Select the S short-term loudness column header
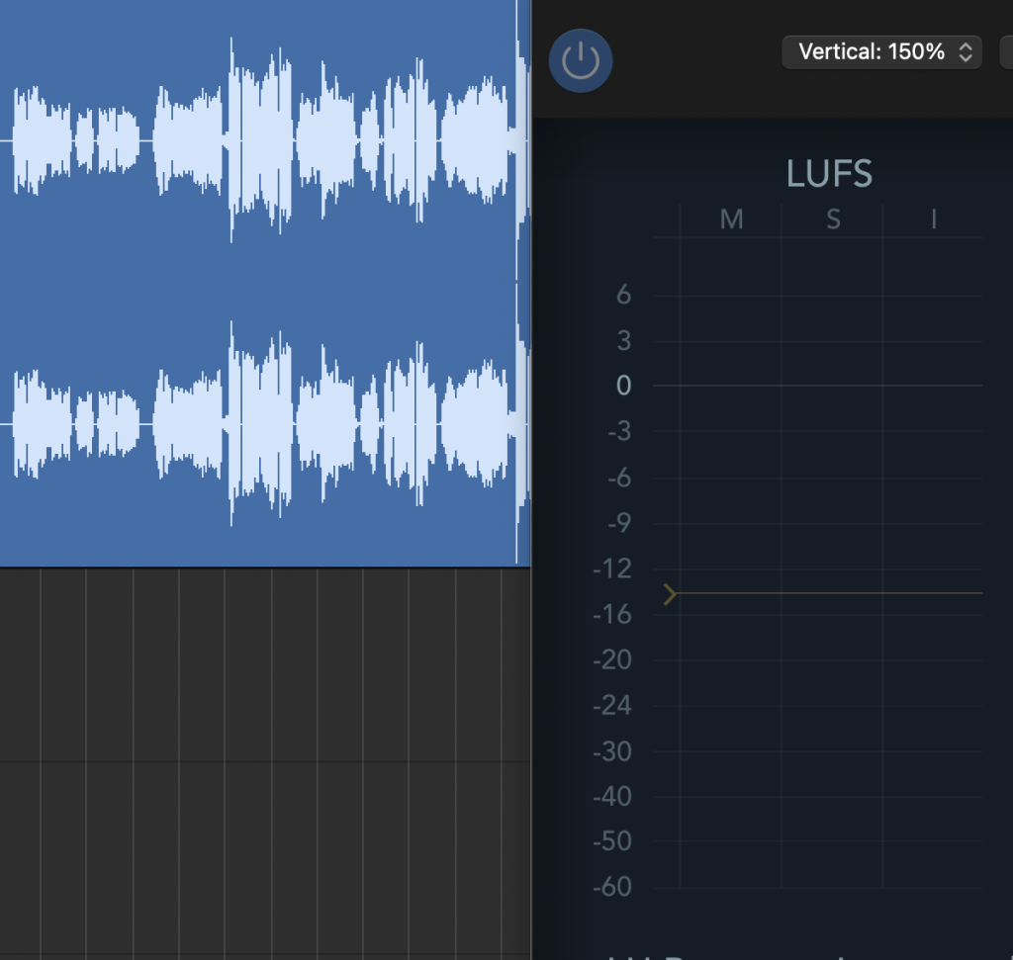This screenshot has height=960, width=1013. (833, 219)
